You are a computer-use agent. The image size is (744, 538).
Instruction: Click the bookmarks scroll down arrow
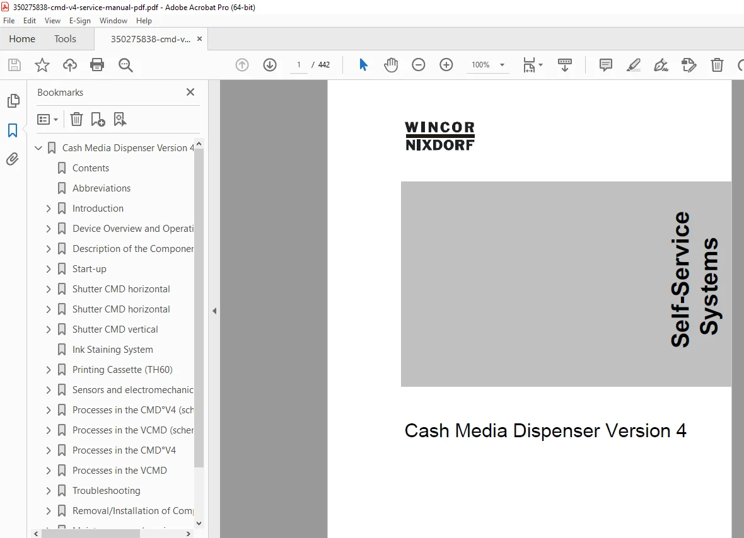[199, 524]
